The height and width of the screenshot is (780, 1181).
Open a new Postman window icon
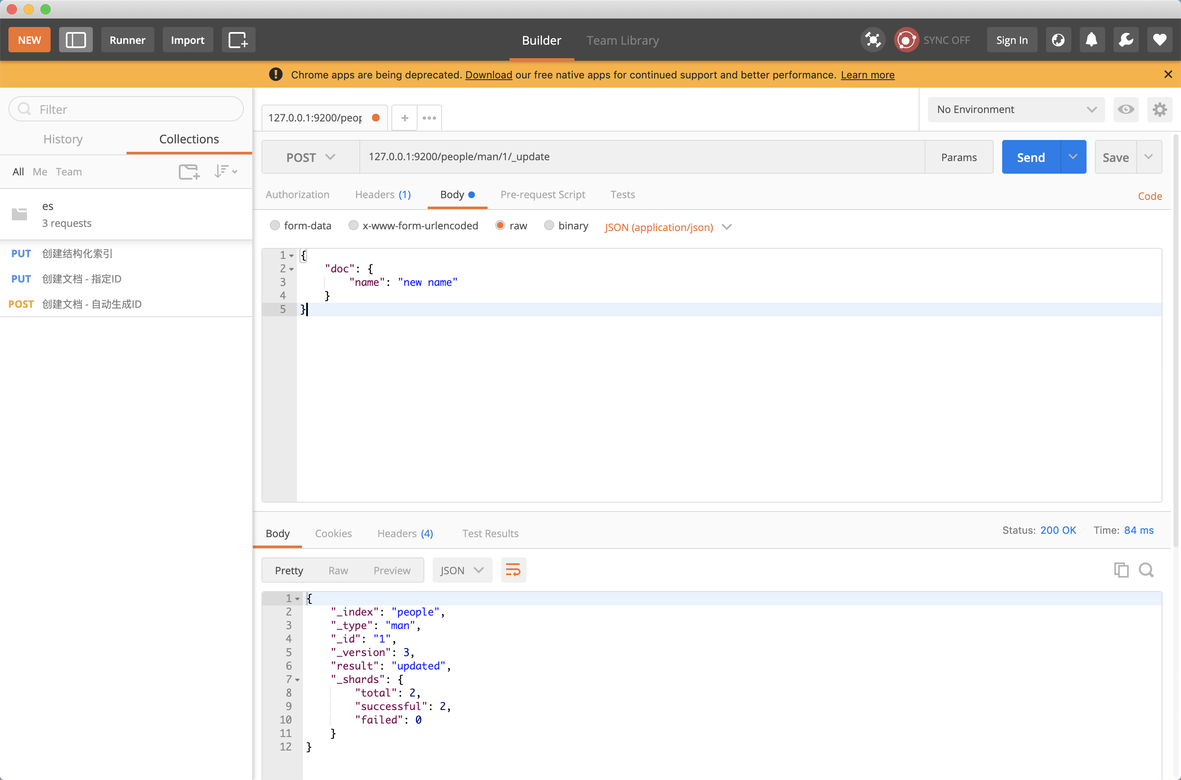pos(238,40)
